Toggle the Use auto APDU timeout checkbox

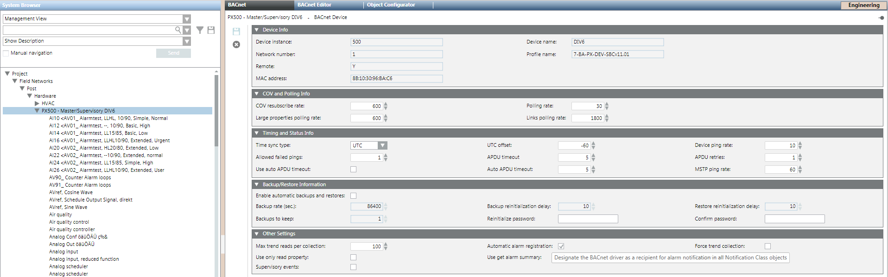[354, 170]
